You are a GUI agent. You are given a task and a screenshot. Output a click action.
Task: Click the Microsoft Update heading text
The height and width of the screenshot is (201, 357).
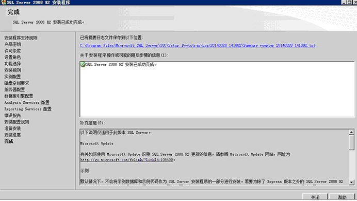point(97,143)
